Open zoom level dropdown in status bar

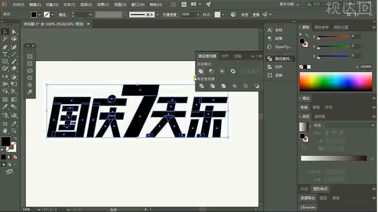point(39,210)
